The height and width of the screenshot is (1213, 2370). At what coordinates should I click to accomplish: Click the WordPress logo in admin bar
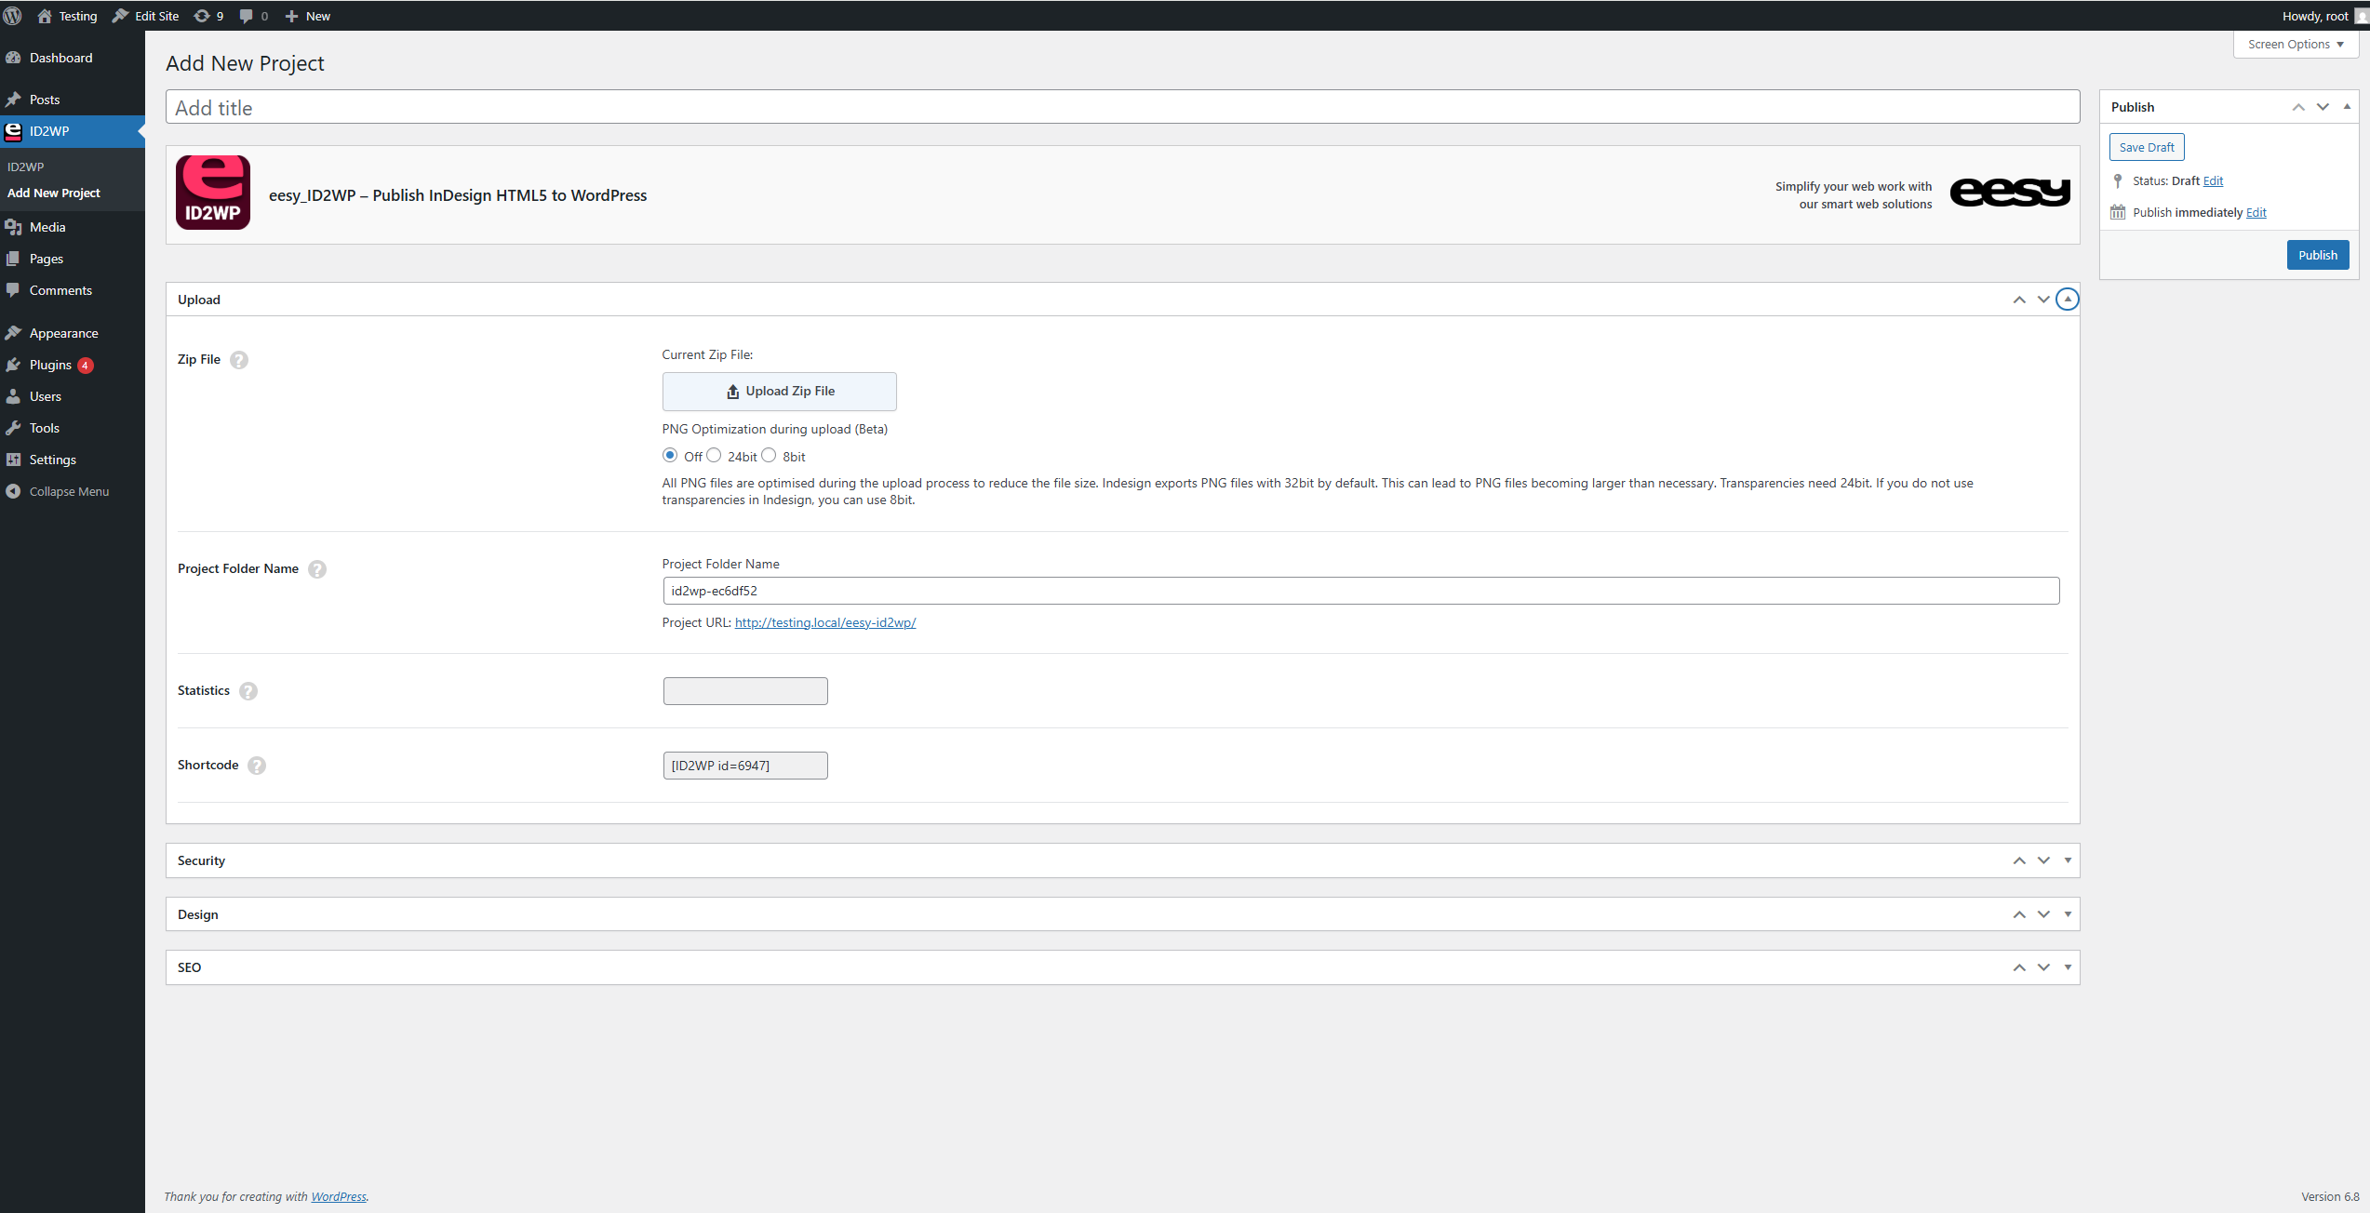13,16
